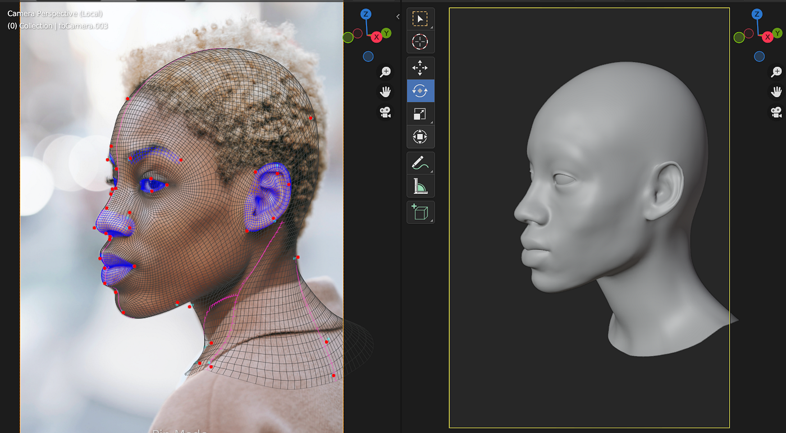Click the blue negative Z dot, right gizmo
This screenshot has height=433, width=786.
click(x=760, y=56)
